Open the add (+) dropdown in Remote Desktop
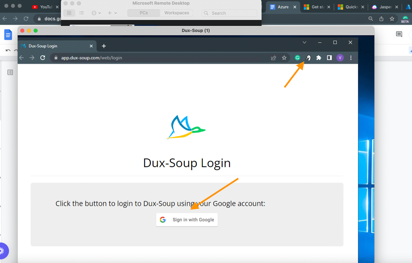The height and width of the screenshot is (263, 412). [112, 13]
